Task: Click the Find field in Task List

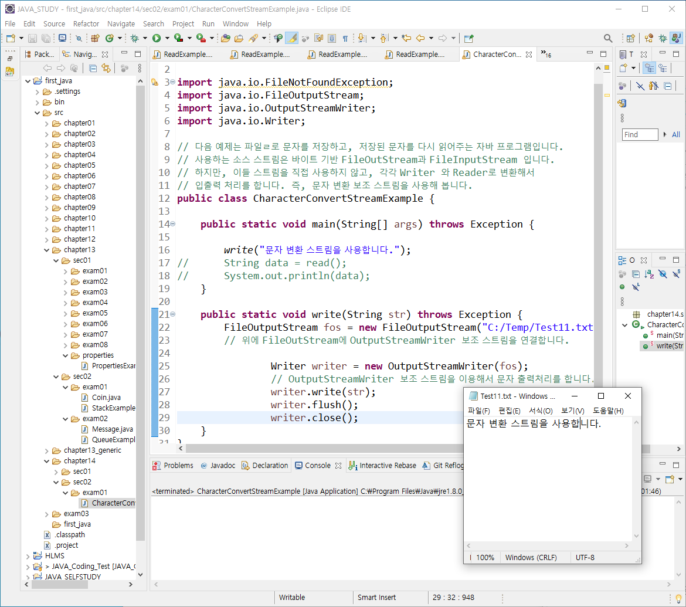Action: [640, 135]
